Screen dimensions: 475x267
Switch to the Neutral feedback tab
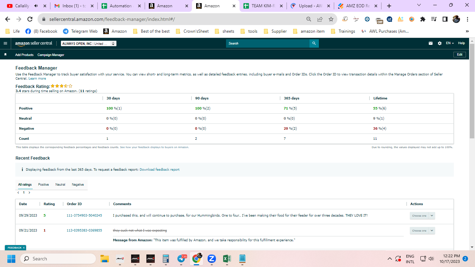60,185
